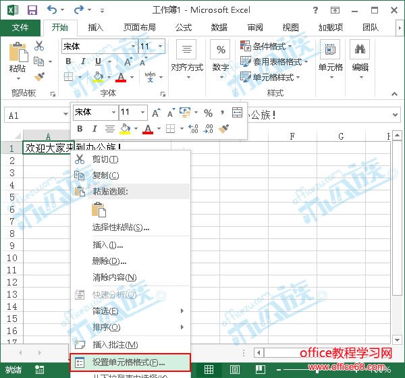Choose 清除内容(N) from context menu
This screenshot has width=405, height=378.
click(131, 277)
